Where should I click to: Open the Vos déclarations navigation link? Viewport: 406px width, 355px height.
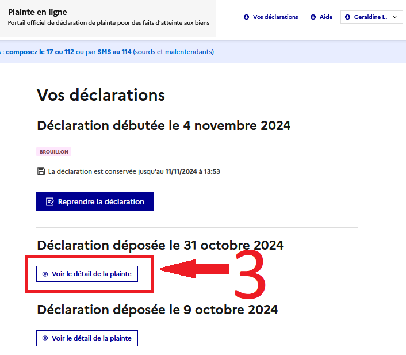[275, 17]
